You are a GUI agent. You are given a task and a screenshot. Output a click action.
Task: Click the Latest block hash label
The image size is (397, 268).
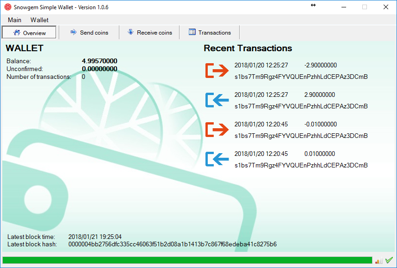(x=32, y=244)
